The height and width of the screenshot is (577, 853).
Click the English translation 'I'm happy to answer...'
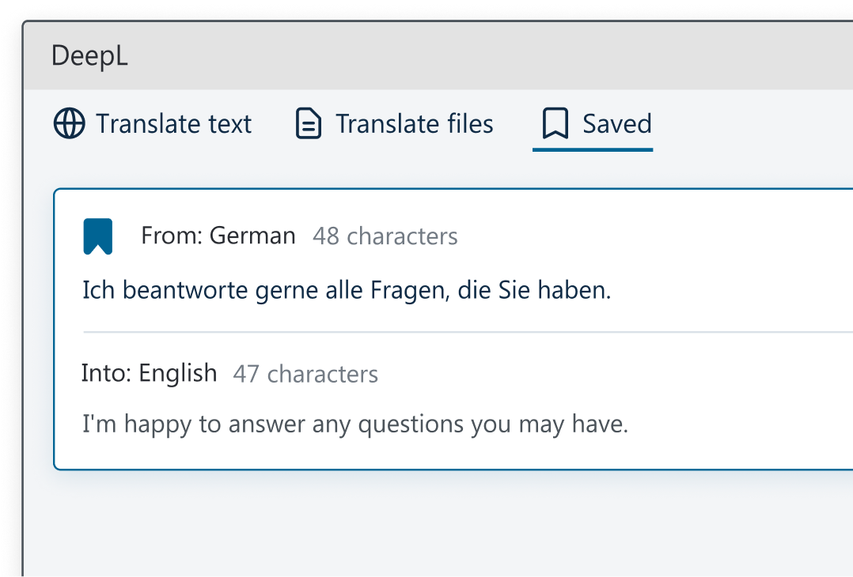coord(354,424)
